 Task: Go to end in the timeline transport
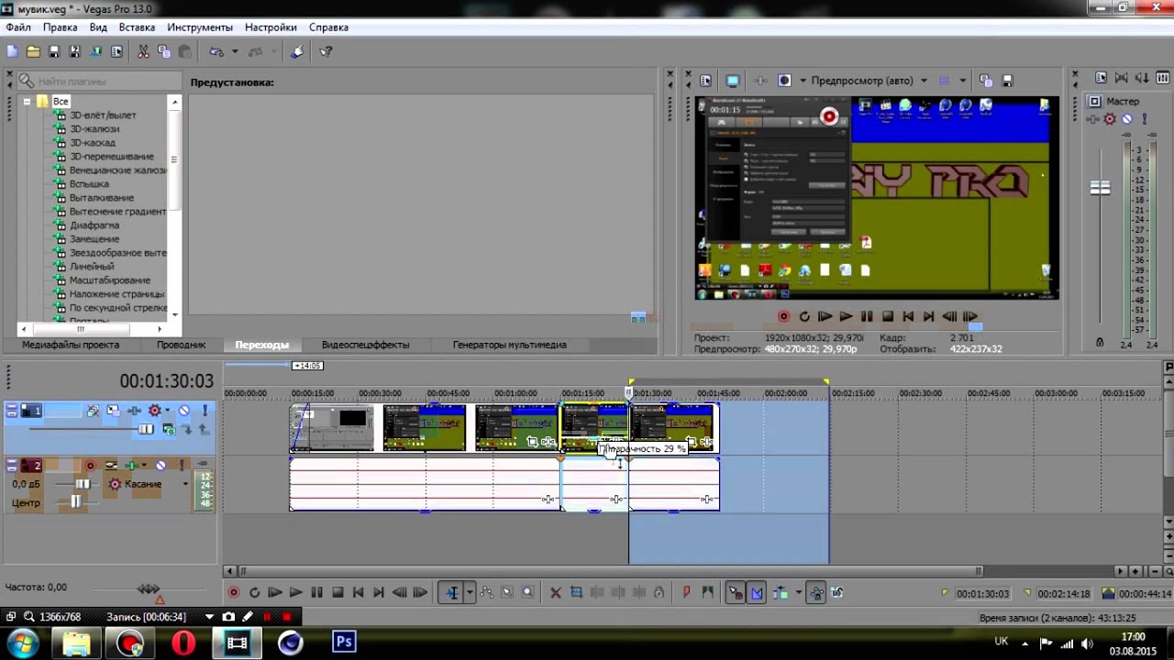(x=378, y=593)
